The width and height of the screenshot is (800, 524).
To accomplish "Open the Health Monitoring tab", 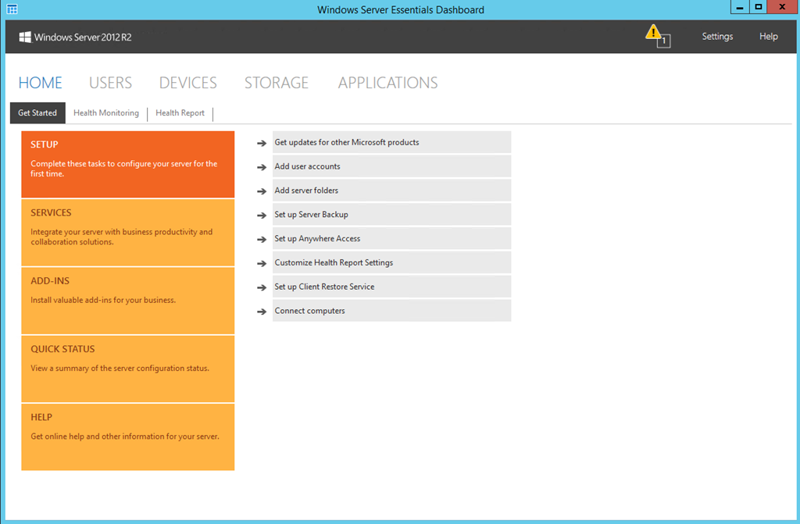I will point(106,112).
